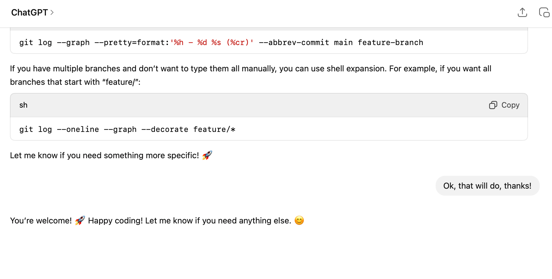Image resolution: width=552 pixels, height=279 pixels.
Task: Click the rocket emoji after 'You're welcome!'
Action: click(80, 221)
